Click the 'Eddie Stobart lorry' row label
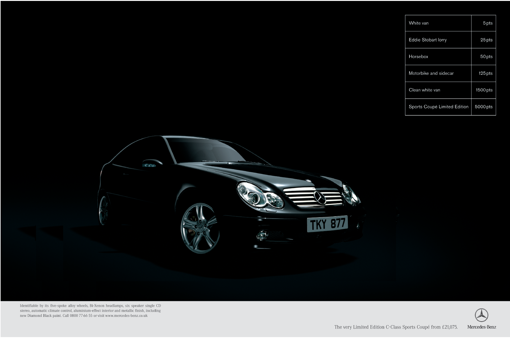The width and height of the screenshot is (510, 338). 428,40
